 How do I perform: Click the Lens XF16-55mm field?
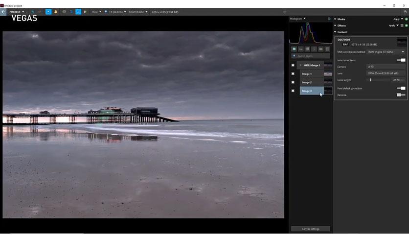[x=386, y=73]
